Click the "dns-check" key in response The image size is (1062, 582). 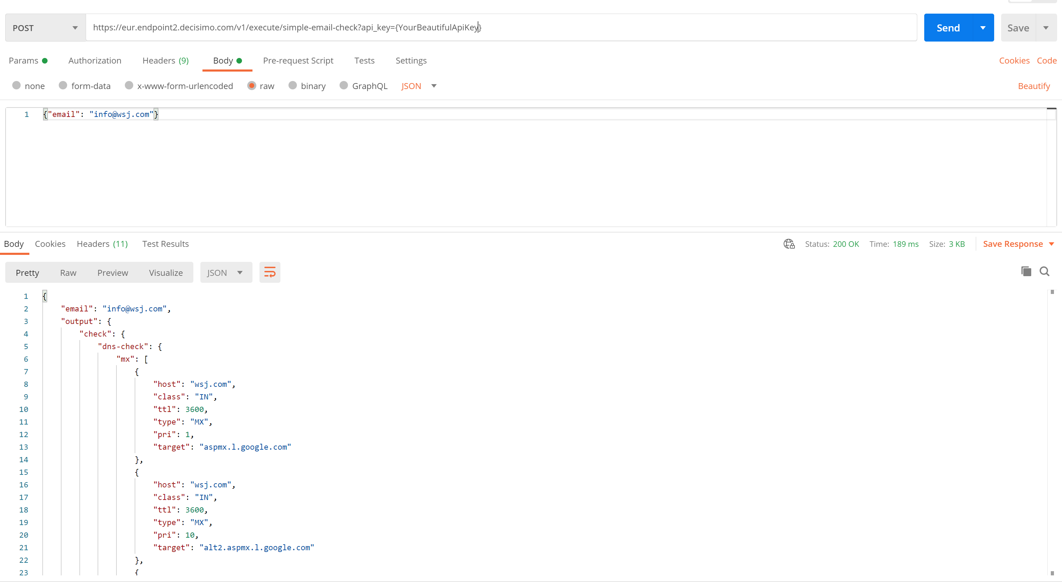pos(123,347)
